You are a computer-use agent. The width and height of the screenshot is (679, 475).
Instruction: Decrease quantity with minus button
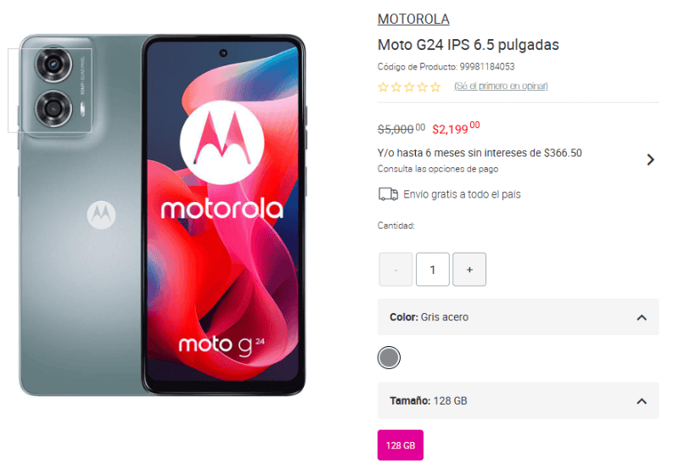point(396,270)
